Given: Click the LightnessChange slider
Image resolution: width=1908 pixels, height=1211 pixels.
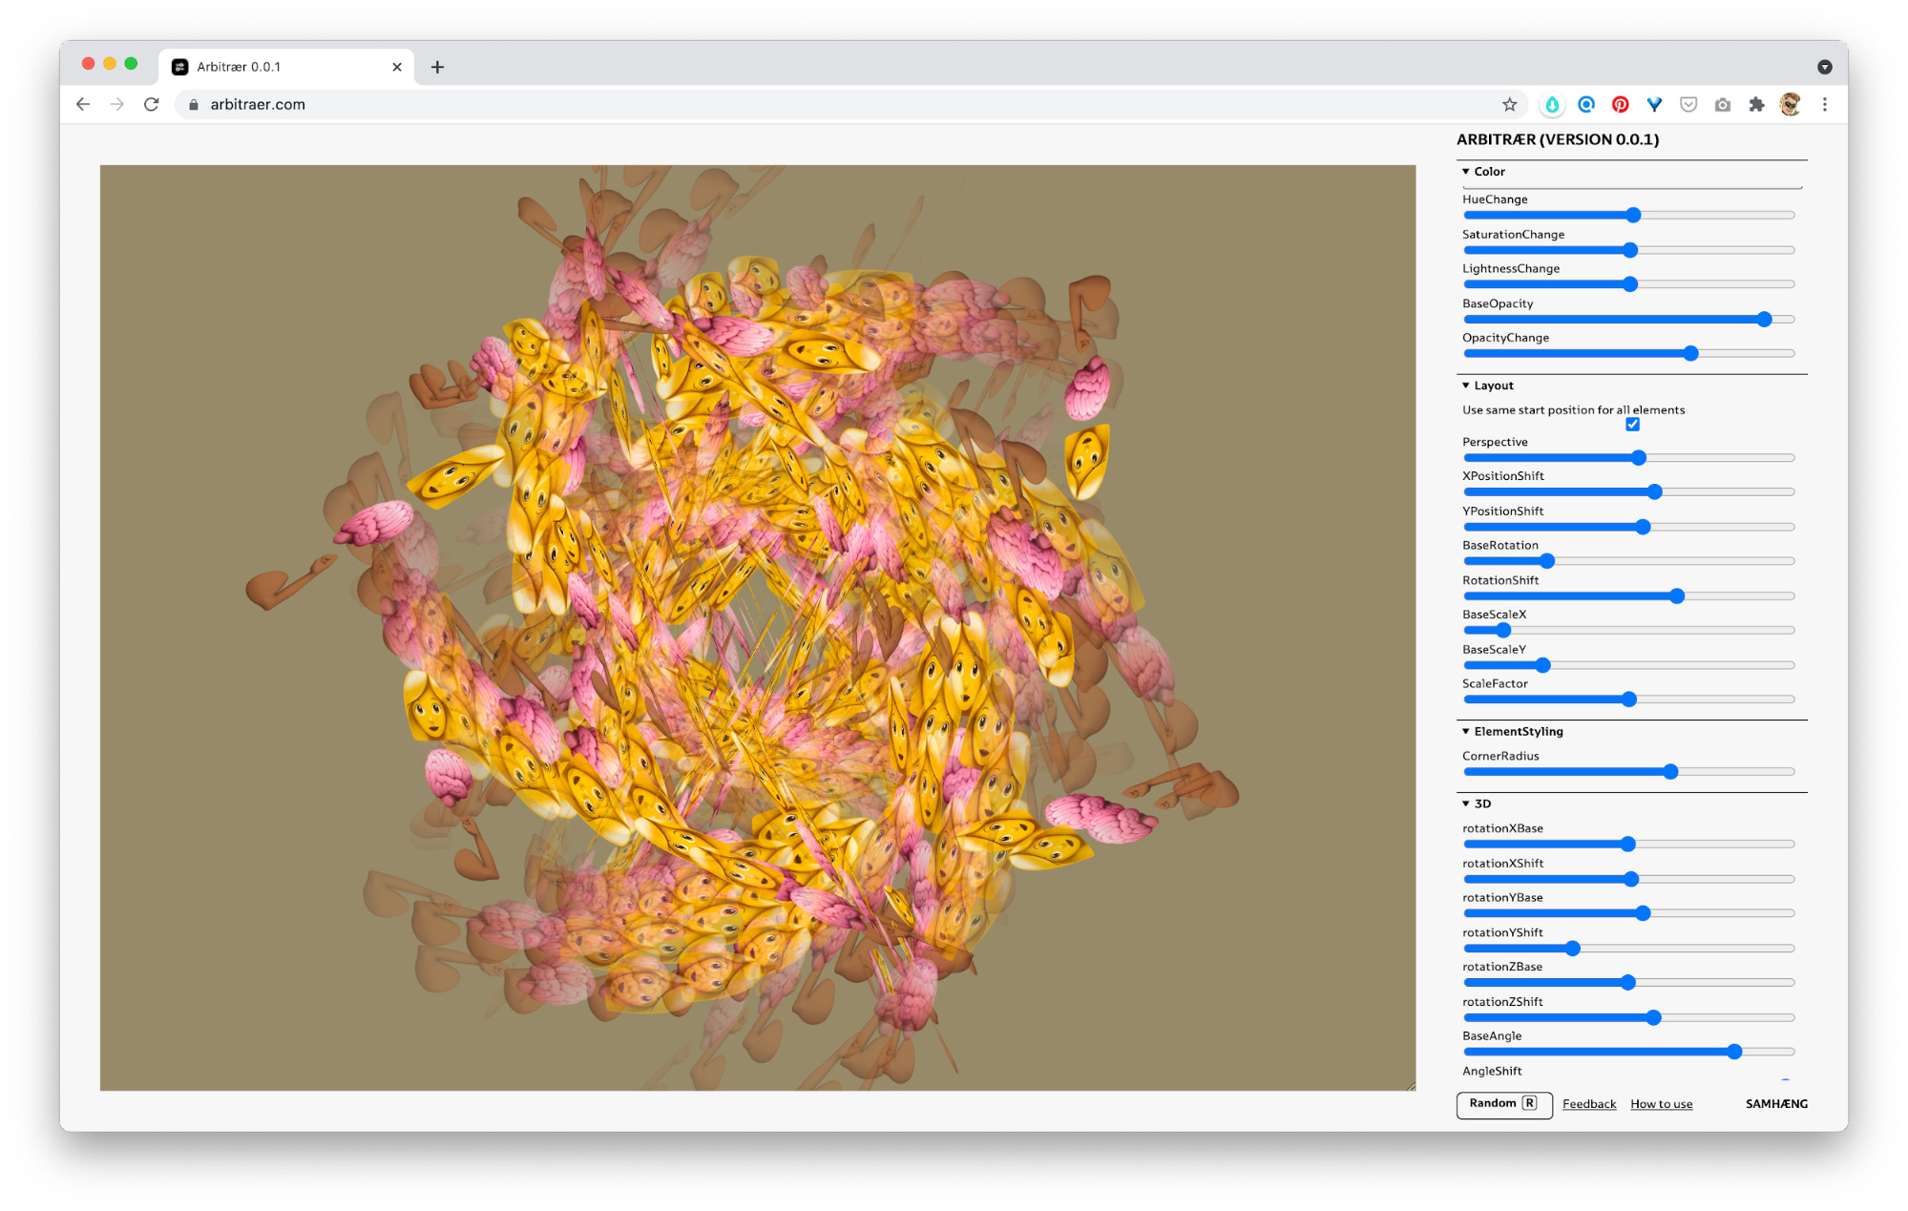Looking at the screenshot, I should click(x=1628, y=284).
